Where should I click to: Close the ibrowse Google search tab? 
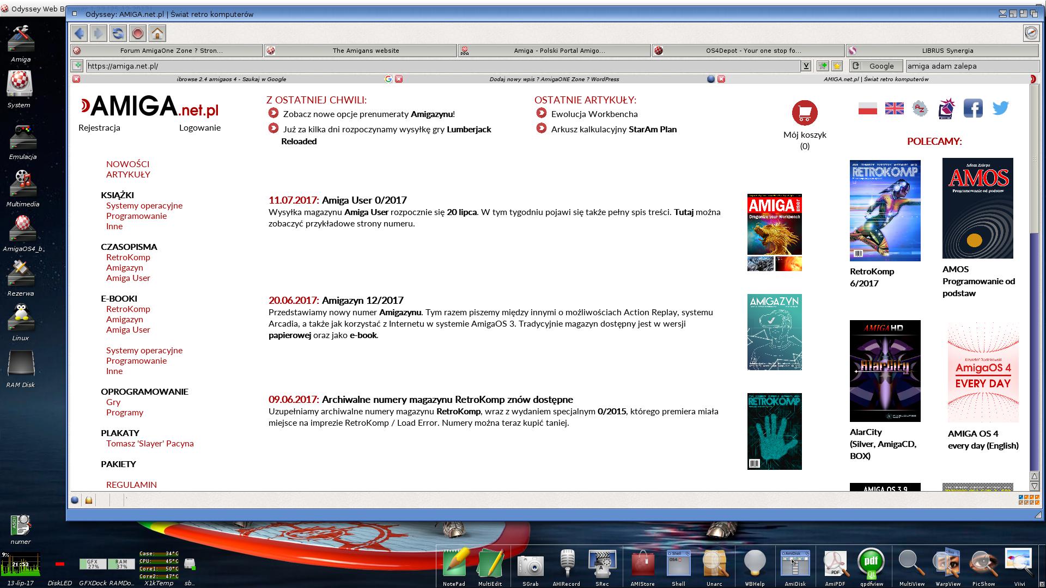76,79
